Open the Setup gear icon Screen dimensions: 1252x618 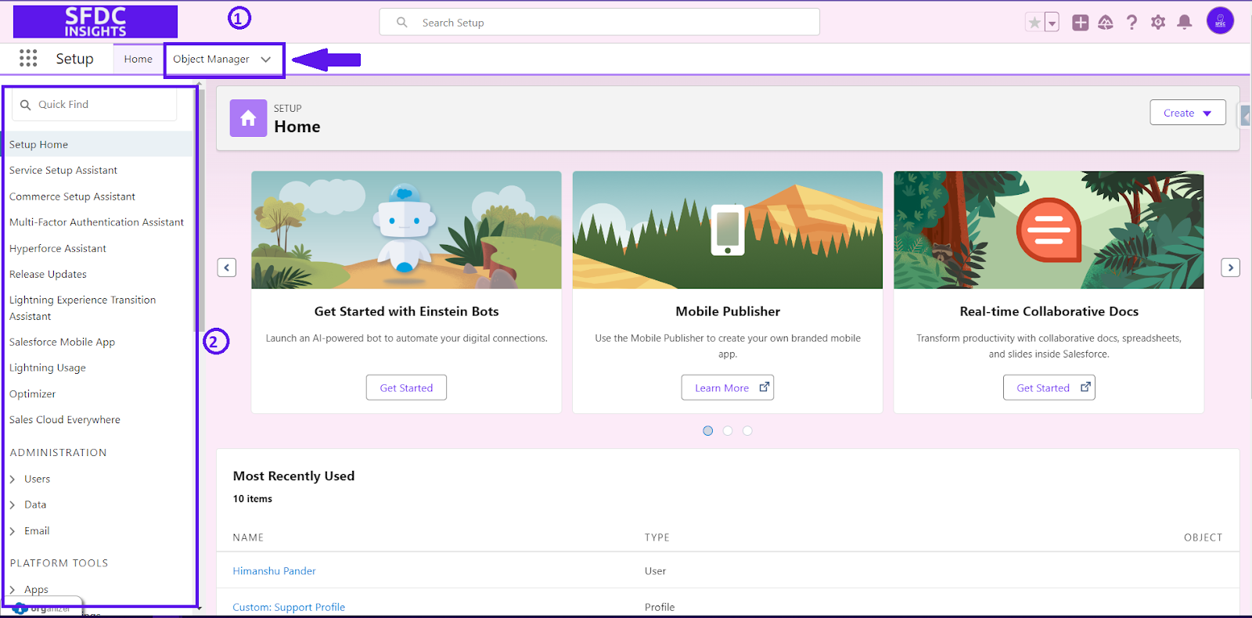coord(1158,23)
